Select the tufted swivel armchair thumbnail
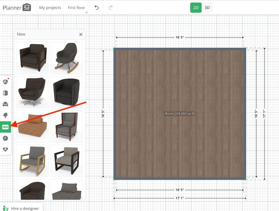Viewport: 279px width, 211px height. 32,92
